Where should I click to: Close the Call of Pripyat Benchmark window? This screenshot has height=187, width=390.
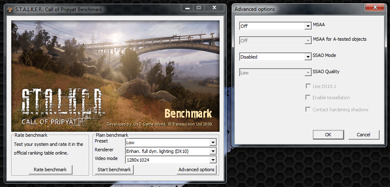214,8
